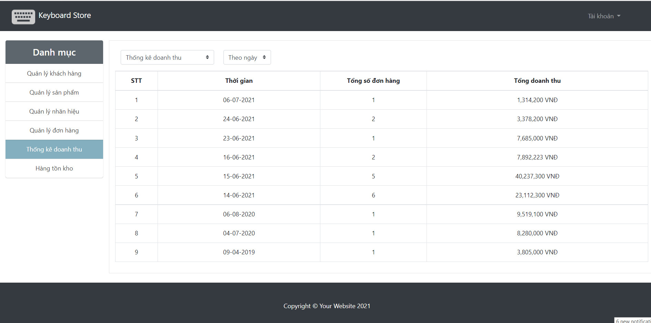Image resolution: width=651 pixels, height=323 pixels.
Task: Select the date 04-07-2020
Action: 239,233
